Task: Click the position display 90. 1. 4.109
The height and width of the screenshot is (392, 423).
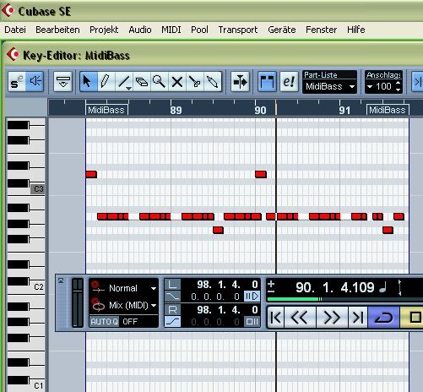Action: point(335,287)
